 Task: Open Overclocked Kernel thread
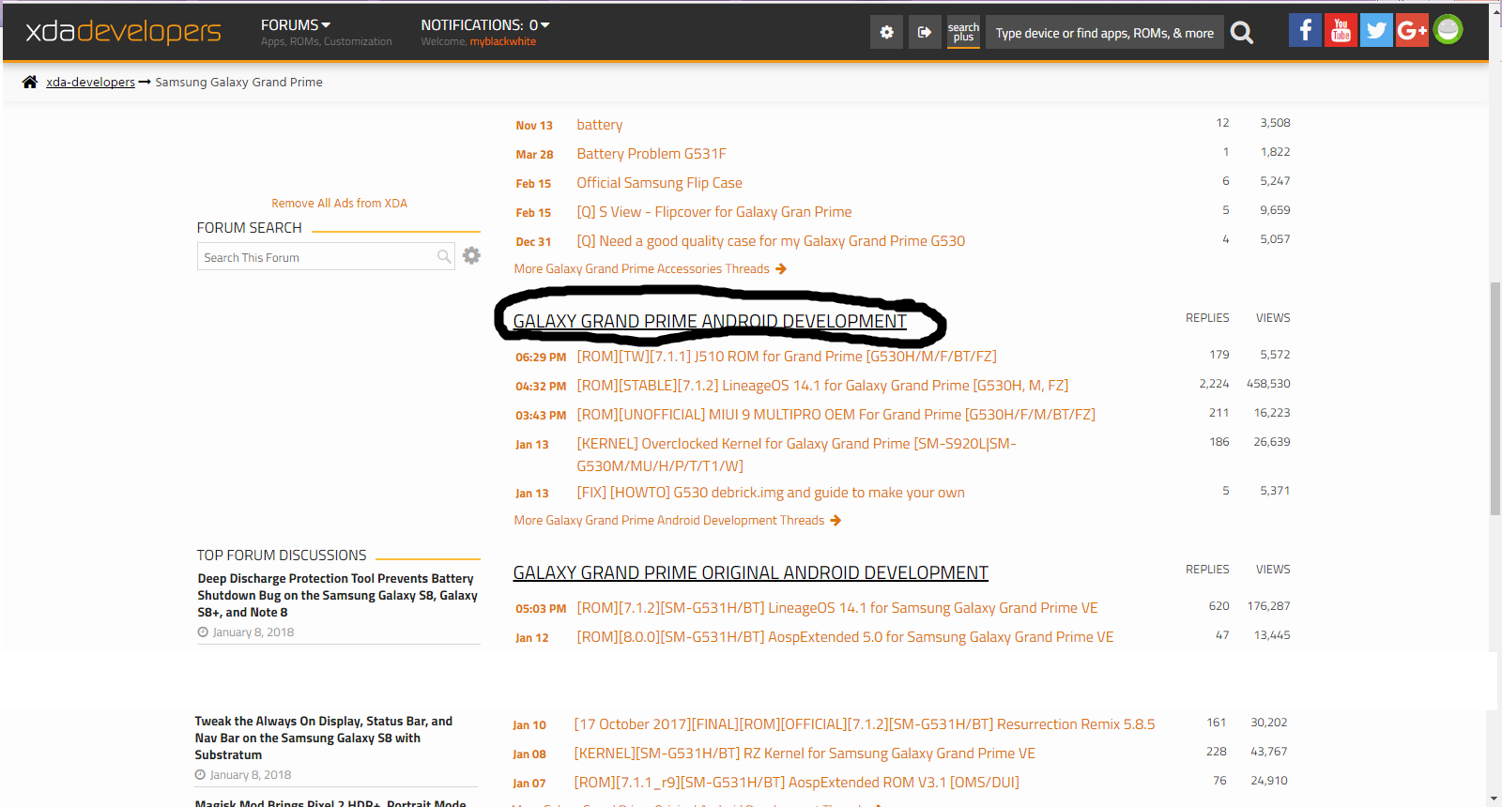tap(796, 454)
